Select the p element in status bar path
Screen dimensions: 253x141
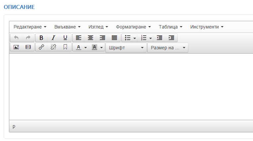coord(14,126)
